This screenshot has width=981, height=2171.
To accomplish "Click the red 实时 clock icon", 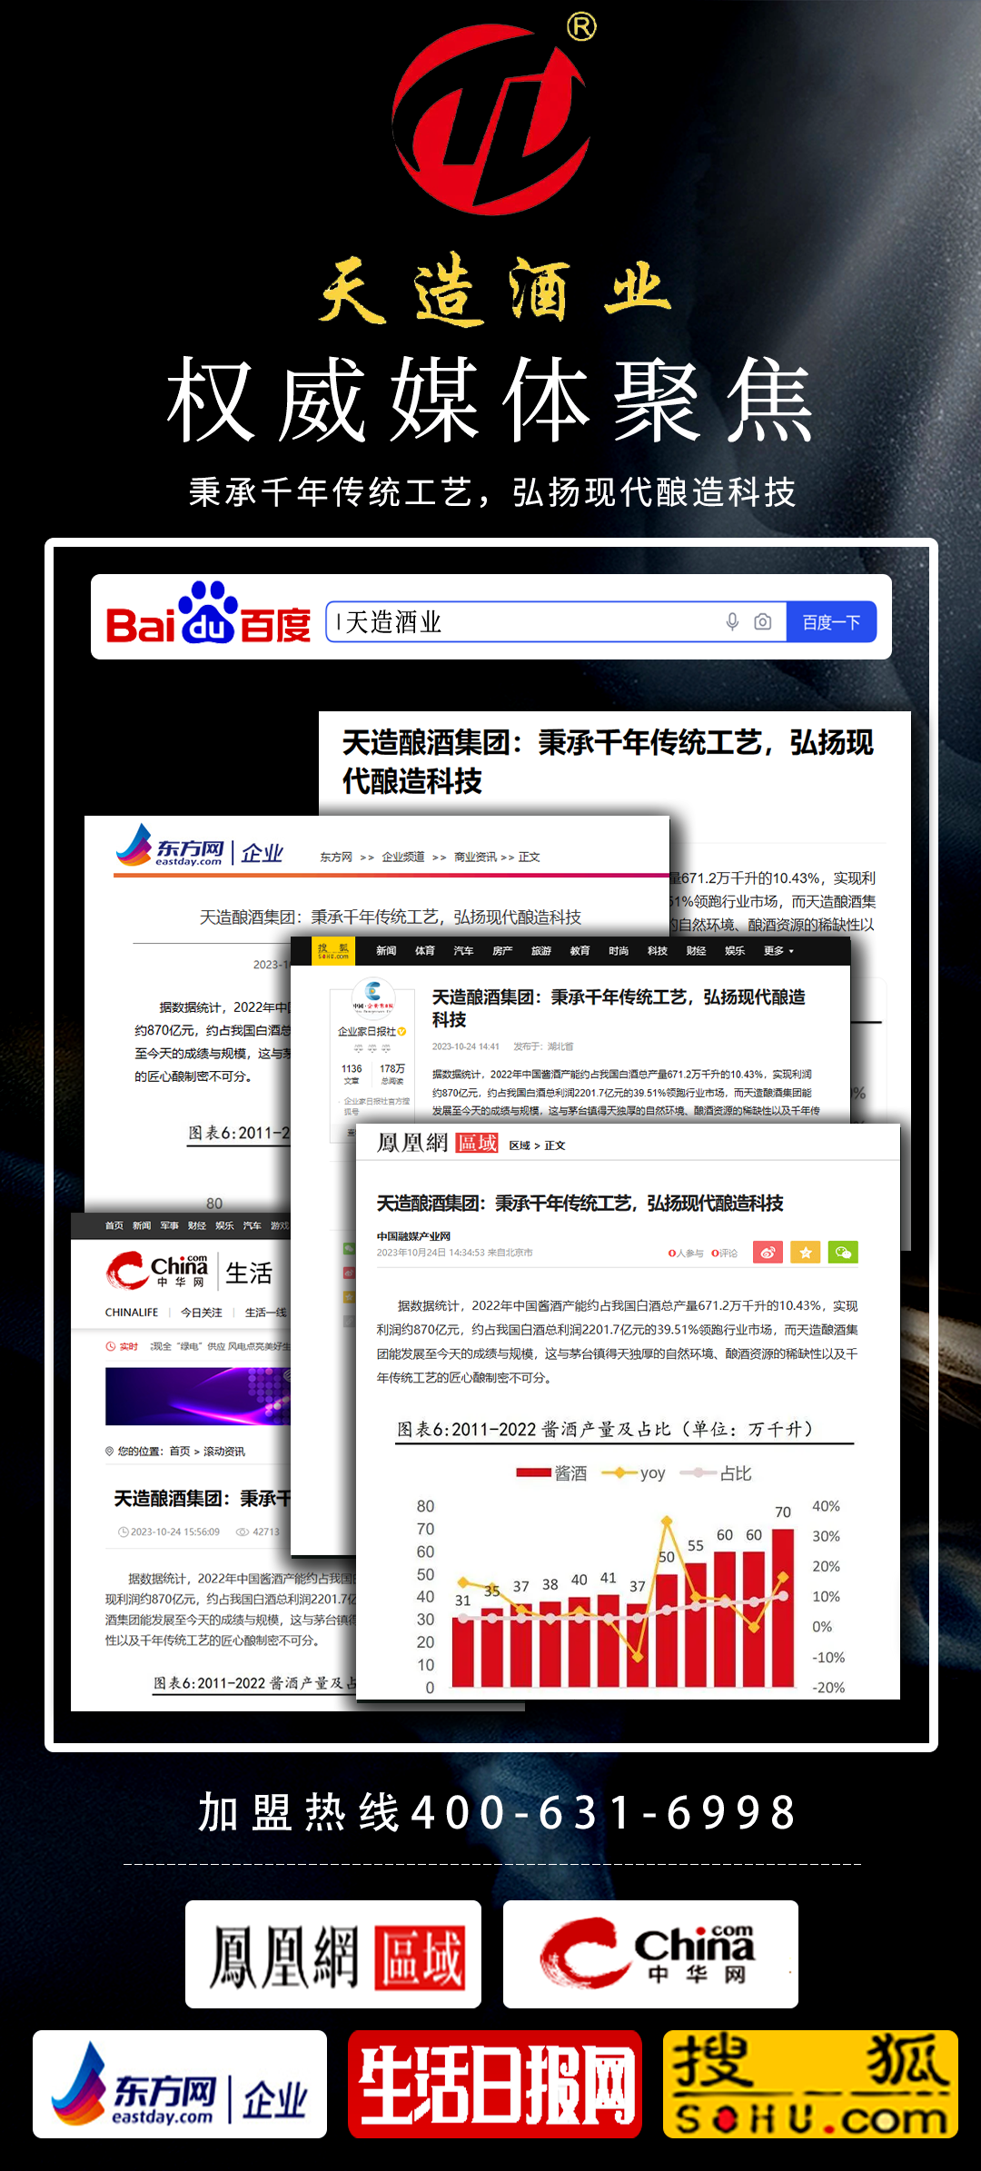I will (x=111, y=1346).
